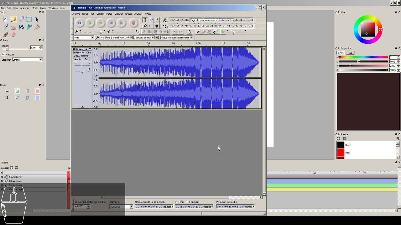This screenshot has width=401, height=225.
Task: Open the project frequency 44100 dropdown
Action: pos(82,207)
